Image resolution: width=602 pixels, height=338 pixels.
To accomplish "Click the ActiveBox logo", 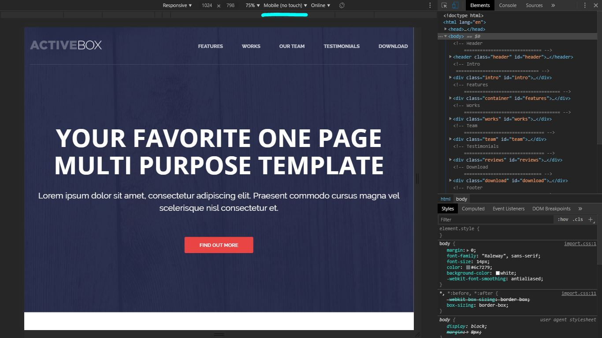I will (66, 45).
